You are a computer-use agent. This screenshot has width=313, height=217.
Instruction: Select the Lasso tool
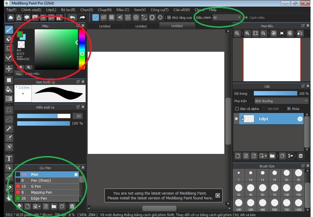pos(9,119)
